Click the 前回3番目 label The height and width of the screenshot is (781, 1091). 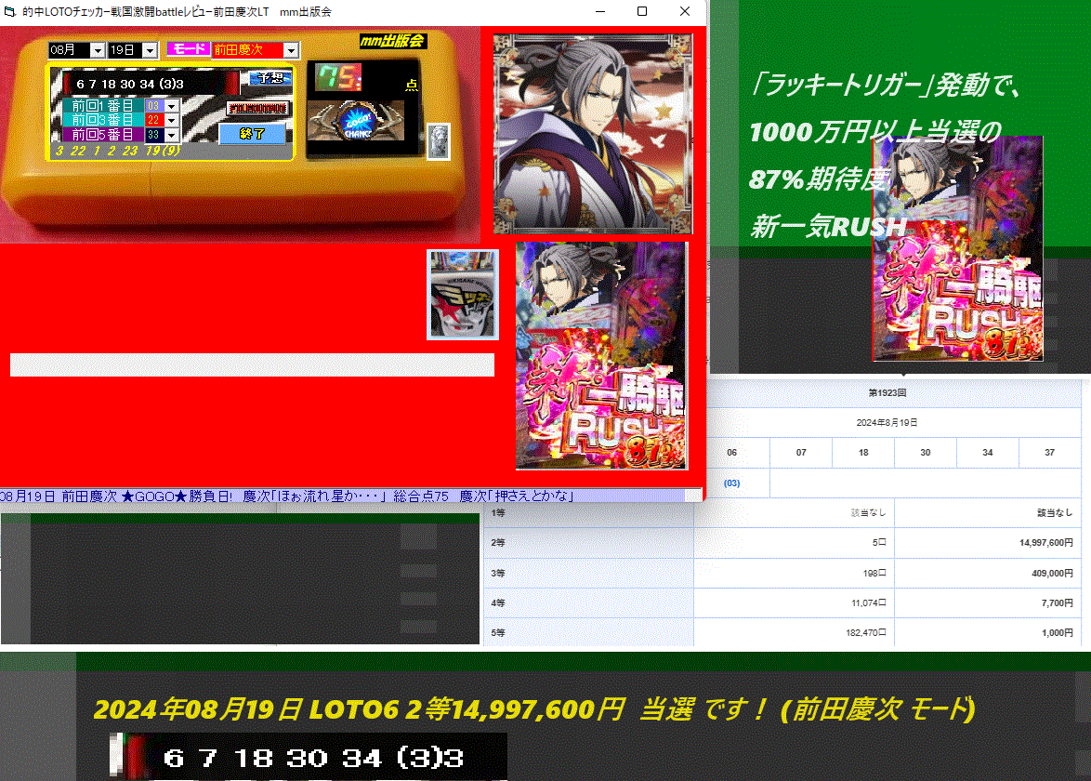point(103,121)
